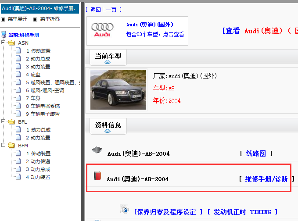The image size is (298, 221).
Task: Open the 线路图 wiring diagram link
Action: (256, 153)
